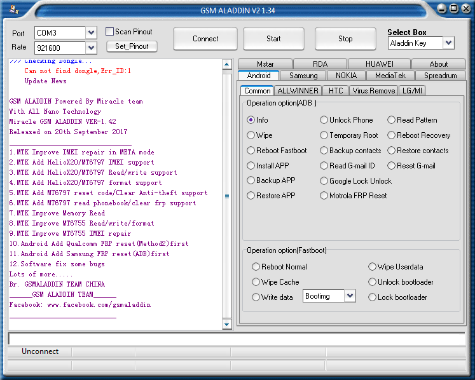Click 'Update News' log line
The image size is (475, 380).
click(x=45, y=81)
